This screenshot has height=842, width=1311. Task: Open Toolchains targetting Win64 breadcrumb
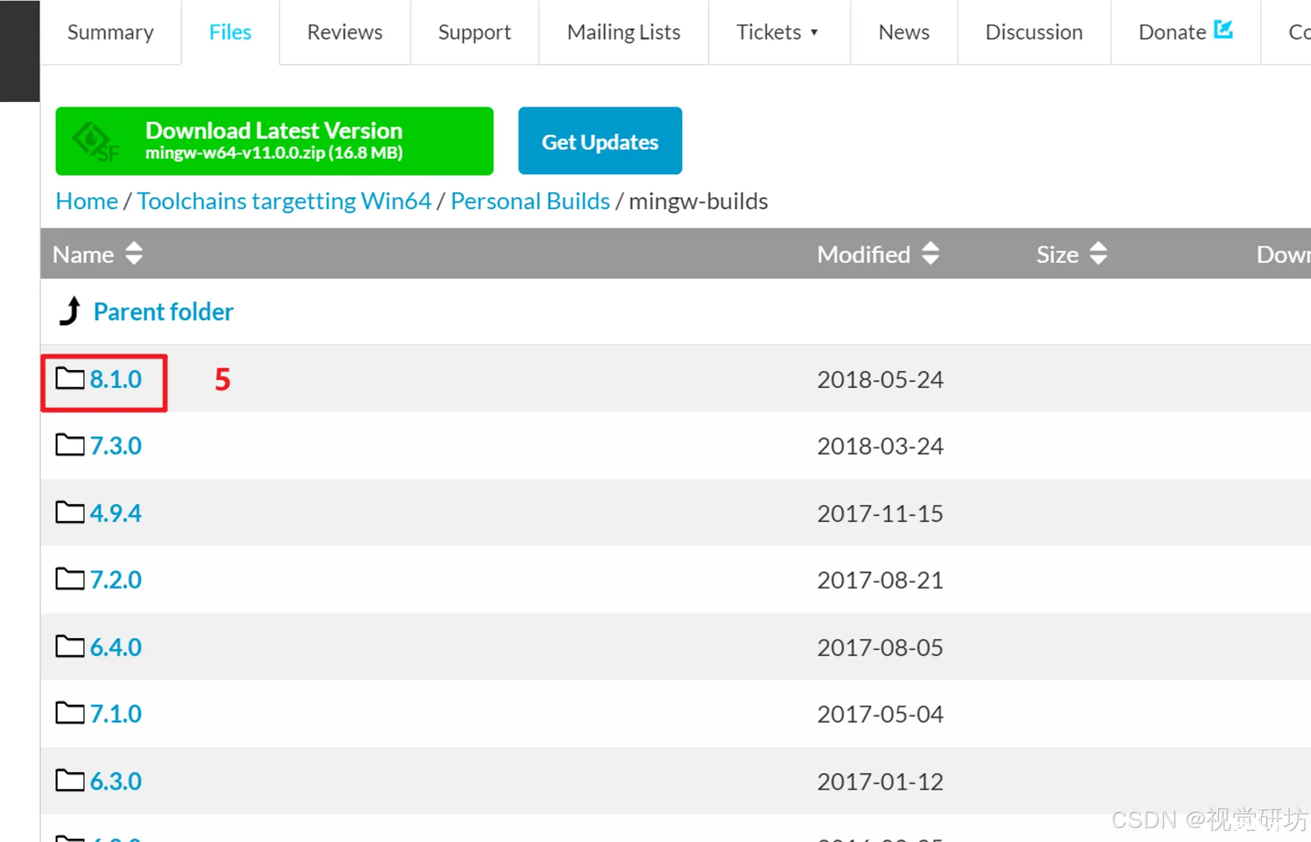point(284,201)
